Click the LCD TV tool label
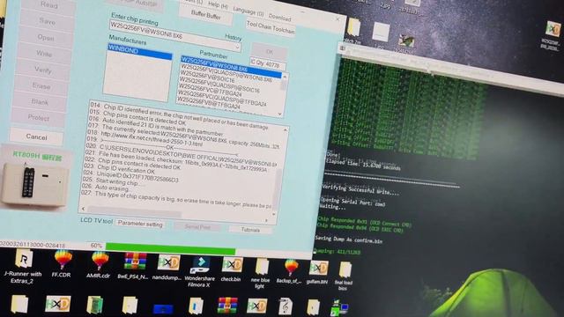564x317 pixels. (96, 220)
